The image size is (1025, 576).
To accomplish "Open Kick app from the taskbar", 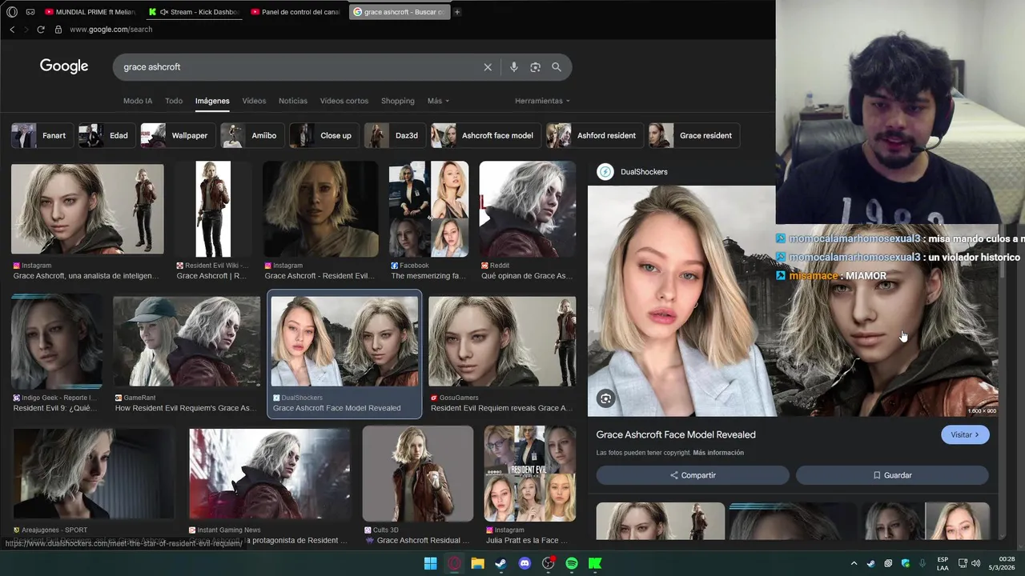I will click(x=595, y=563).
